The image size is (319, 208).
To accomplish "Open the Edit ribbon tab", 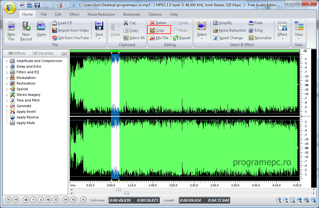I will pos(58,14).
